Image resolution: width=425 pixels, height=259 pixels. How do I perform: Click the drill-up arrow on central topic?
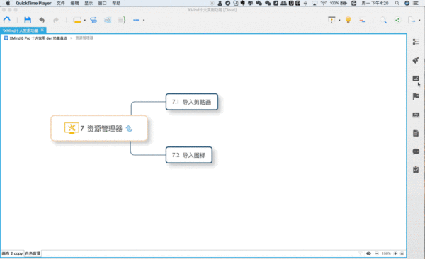130,128
